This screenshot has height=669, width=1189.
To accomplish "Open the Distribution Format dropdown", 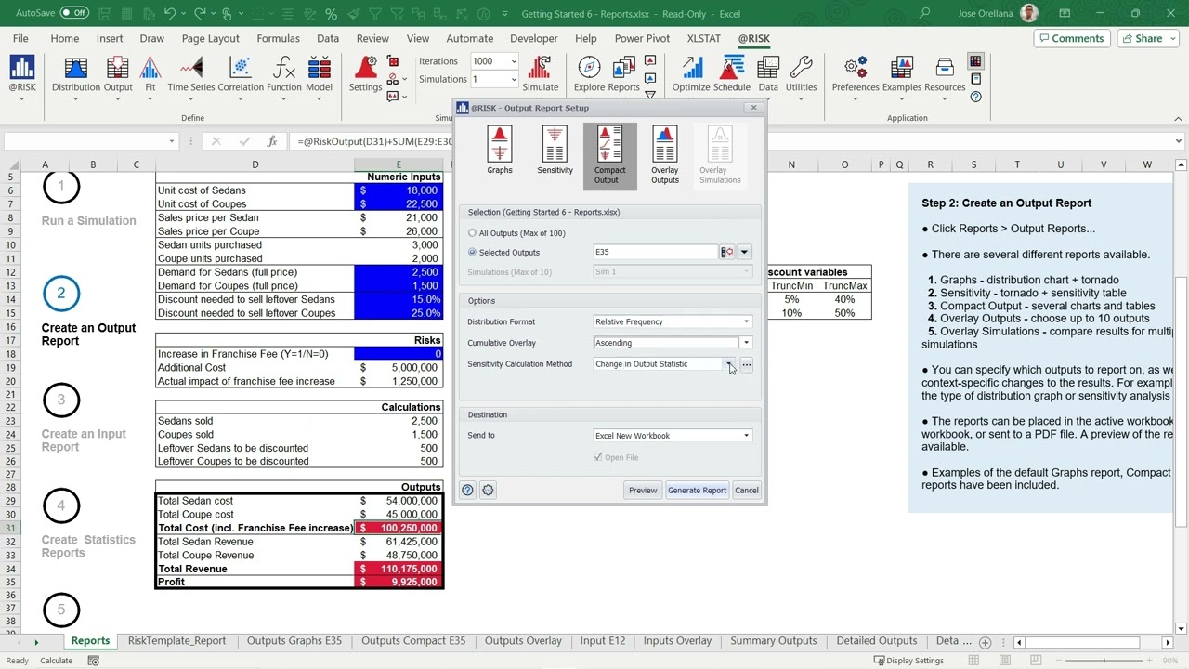I will pos(746,322).
